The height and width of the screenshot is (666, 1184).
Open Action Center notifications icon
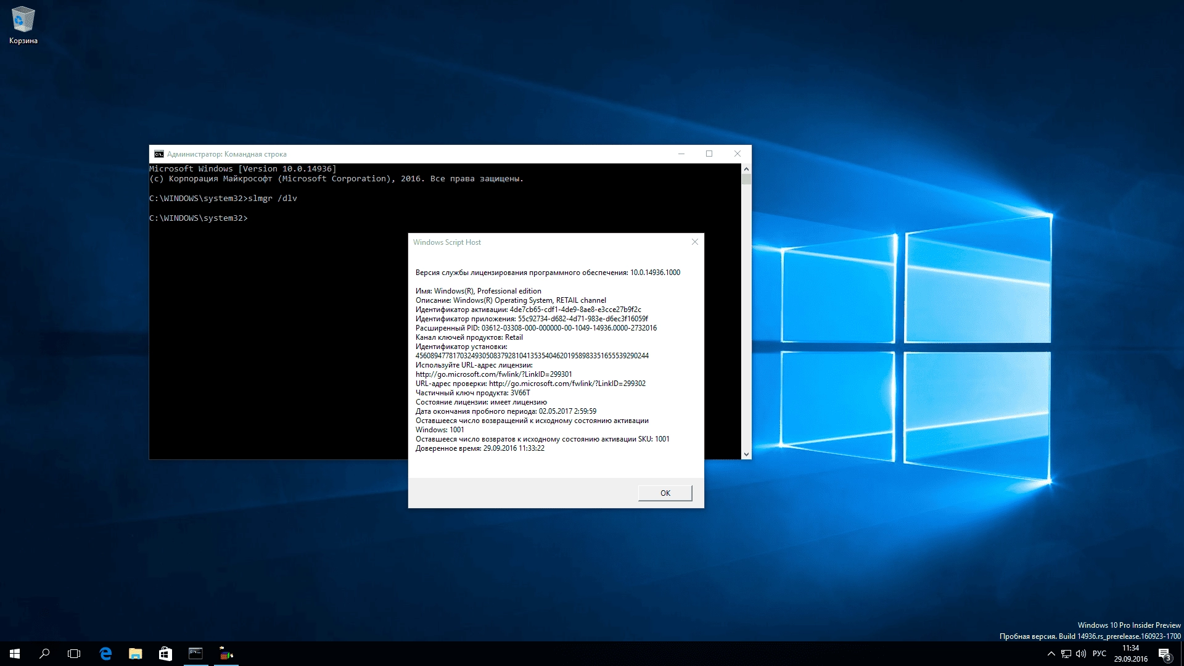coord(1164,654)
